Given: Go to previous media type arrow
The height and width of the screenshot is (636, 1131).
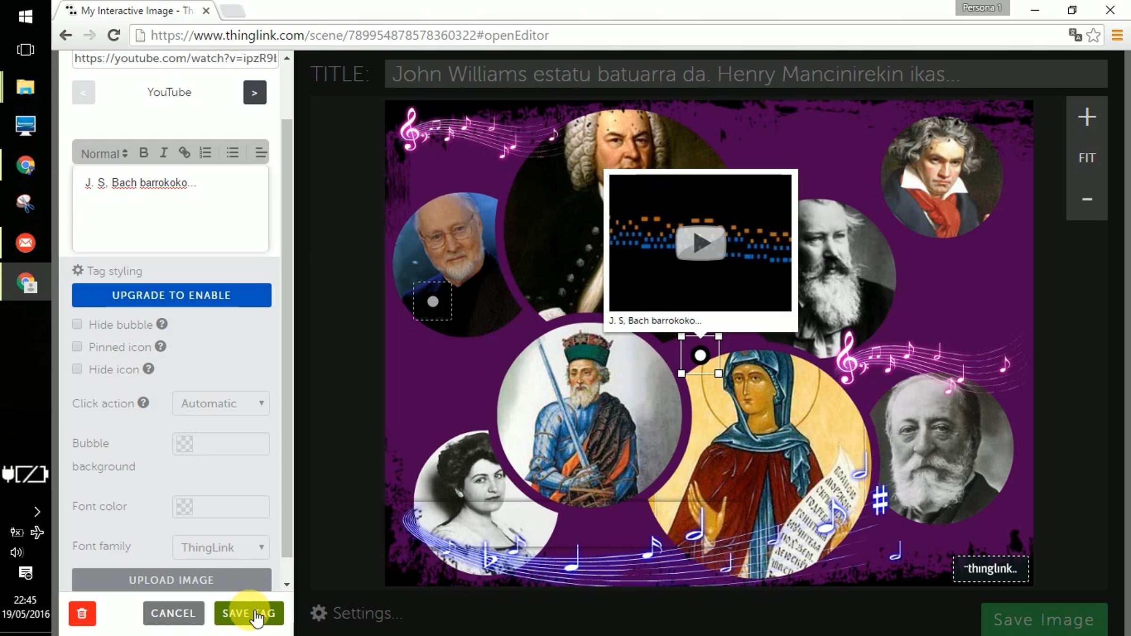Looking at the screenshot, I should pos(83,92).
